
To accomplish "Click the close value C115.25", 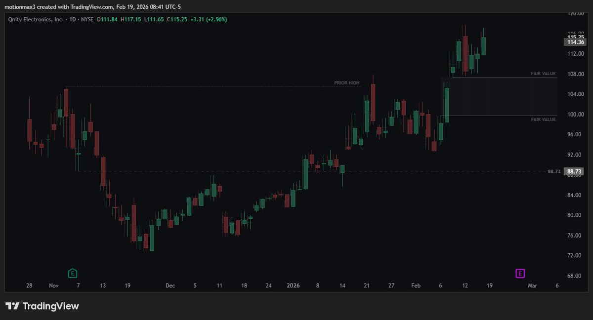I will pyautogui.click(x=177, y=19).
